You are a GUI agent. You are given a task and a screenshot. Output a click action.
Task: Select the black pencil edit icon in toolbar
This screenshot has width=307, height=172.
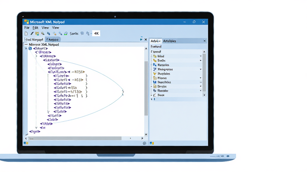coord(32,33)
